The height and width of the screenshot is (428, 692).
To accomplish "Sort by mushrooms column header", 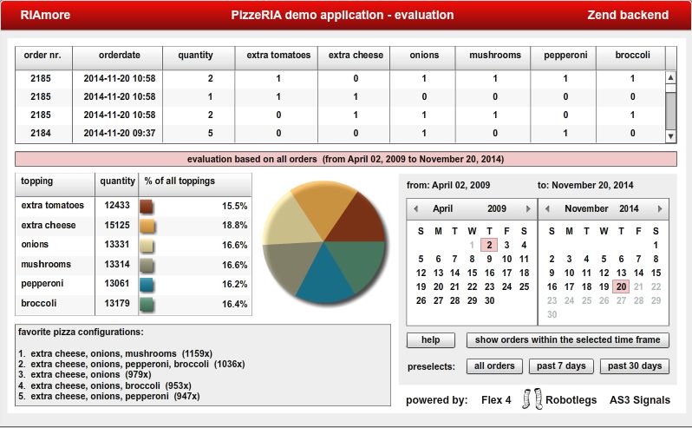I will click(493, 58).
